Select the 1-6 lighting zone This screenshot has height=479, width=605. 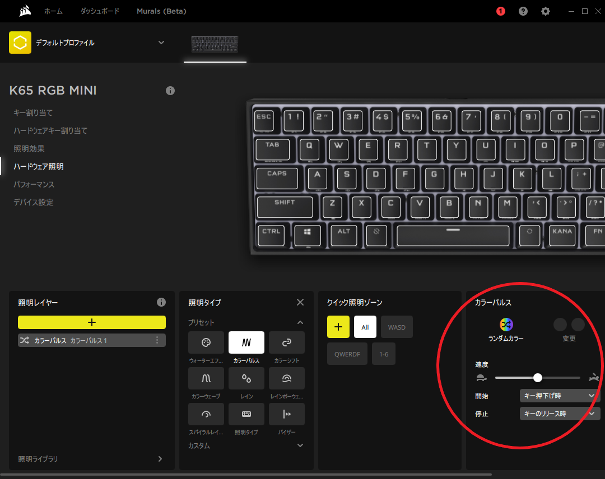pyautogui.click(x=384, y=354)
